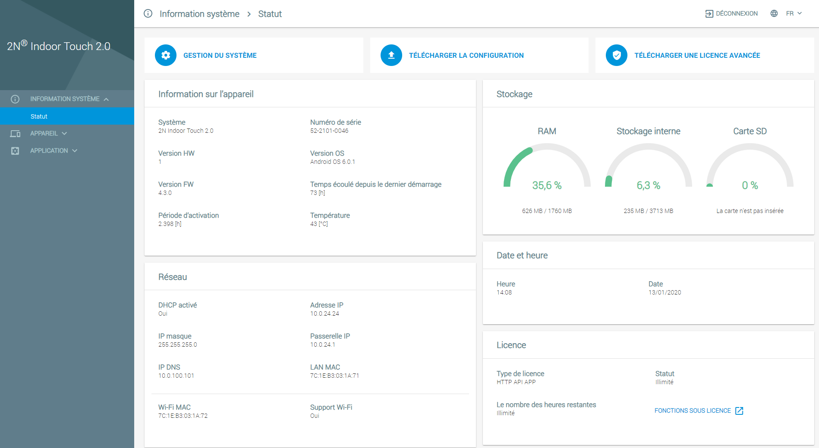Click the Date et heure heading
This screenshot has width=819, height=448.
(x=522, y=255)
